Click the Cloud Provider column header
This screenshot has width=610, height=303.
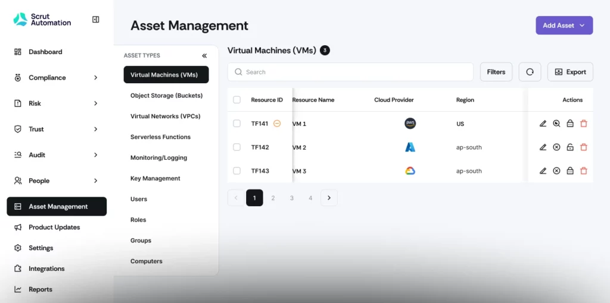click(394, 100)
